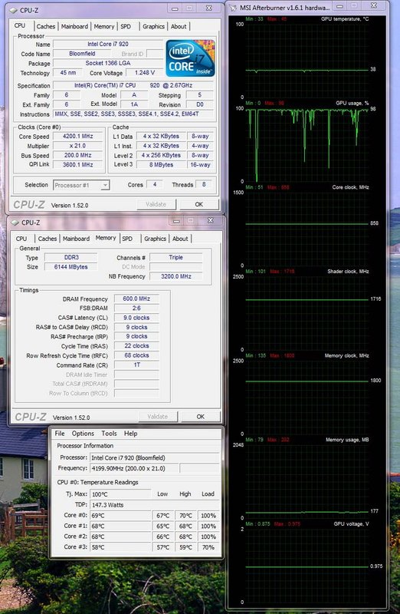Viewport: 400px width, 614px height.
Task: Select SPD tab in lower CPU-Z window
Action: [x=127, y=239]
